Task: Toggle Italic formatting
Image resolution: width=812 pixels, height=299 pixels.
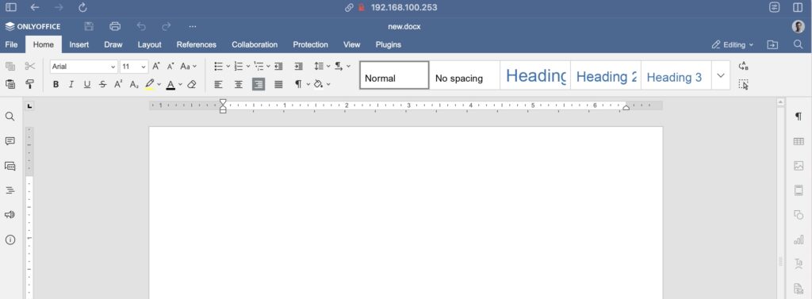Action: 71,84
